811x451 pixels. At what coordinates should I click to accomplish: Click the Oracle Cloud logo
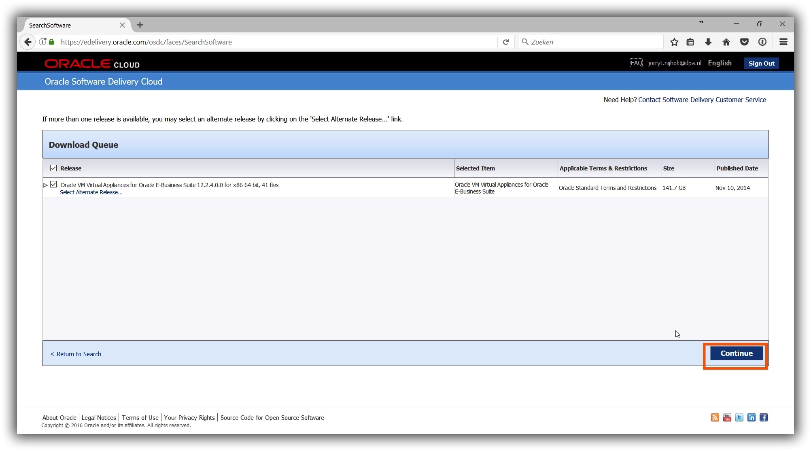point(92,64)
